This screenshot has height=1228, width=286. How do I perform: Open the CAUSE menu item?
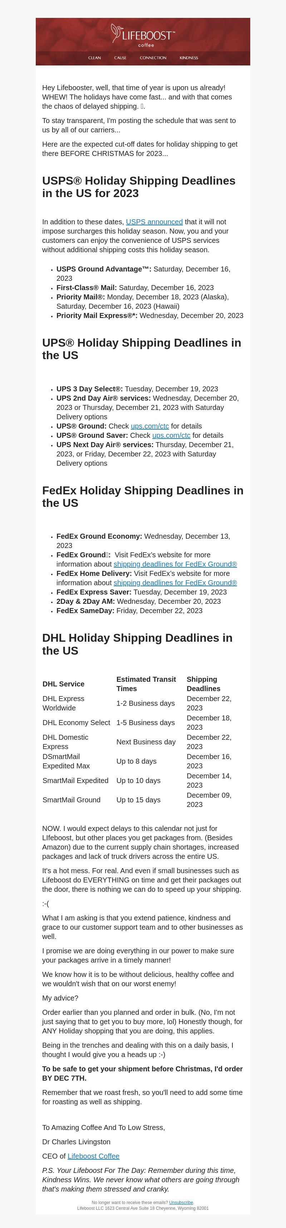point(120,58)
